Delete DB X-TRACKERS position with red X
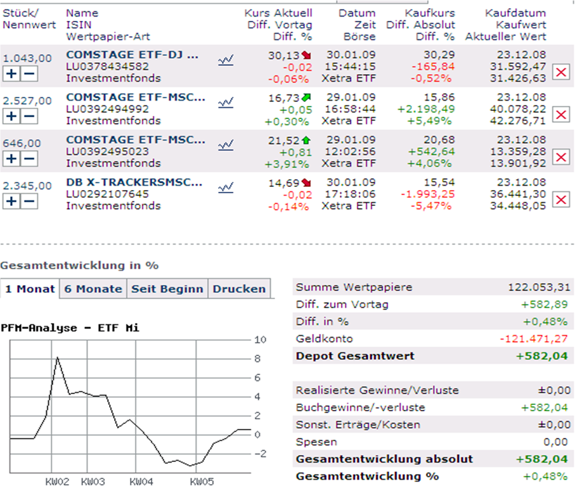Screen dimensions: 575x486 click(x=560, y=200)
